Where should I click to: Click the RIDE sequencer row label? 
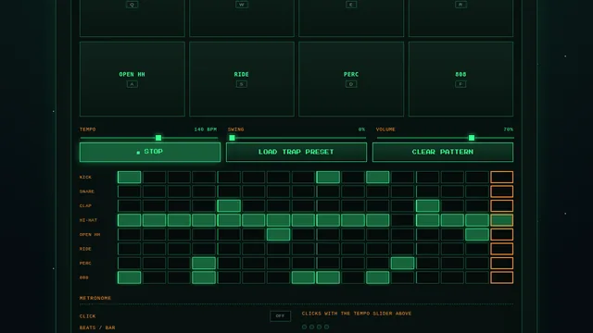coord(85,249)
